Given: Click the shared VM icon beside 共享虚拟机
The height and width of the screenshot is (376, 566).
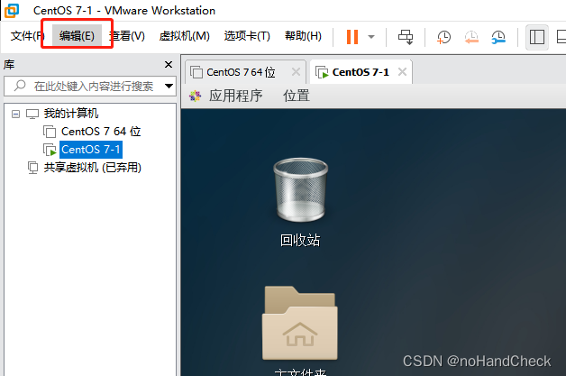Looking at the screenshot, I should coord(32,168).
